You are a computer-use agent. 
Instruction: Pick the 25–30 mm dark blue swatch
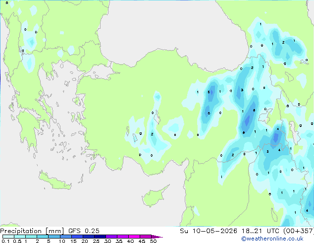[100, 237]
